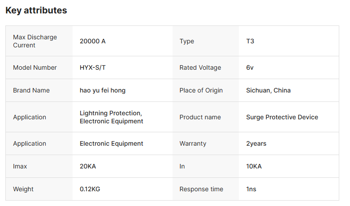Image resolution: width=350 pixels, height=206 pixels.
Task: Select the 2years warranty value
Action: (256, 143)
